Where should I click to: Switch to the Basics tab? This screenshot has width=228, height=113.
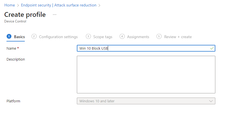(19, 37)
